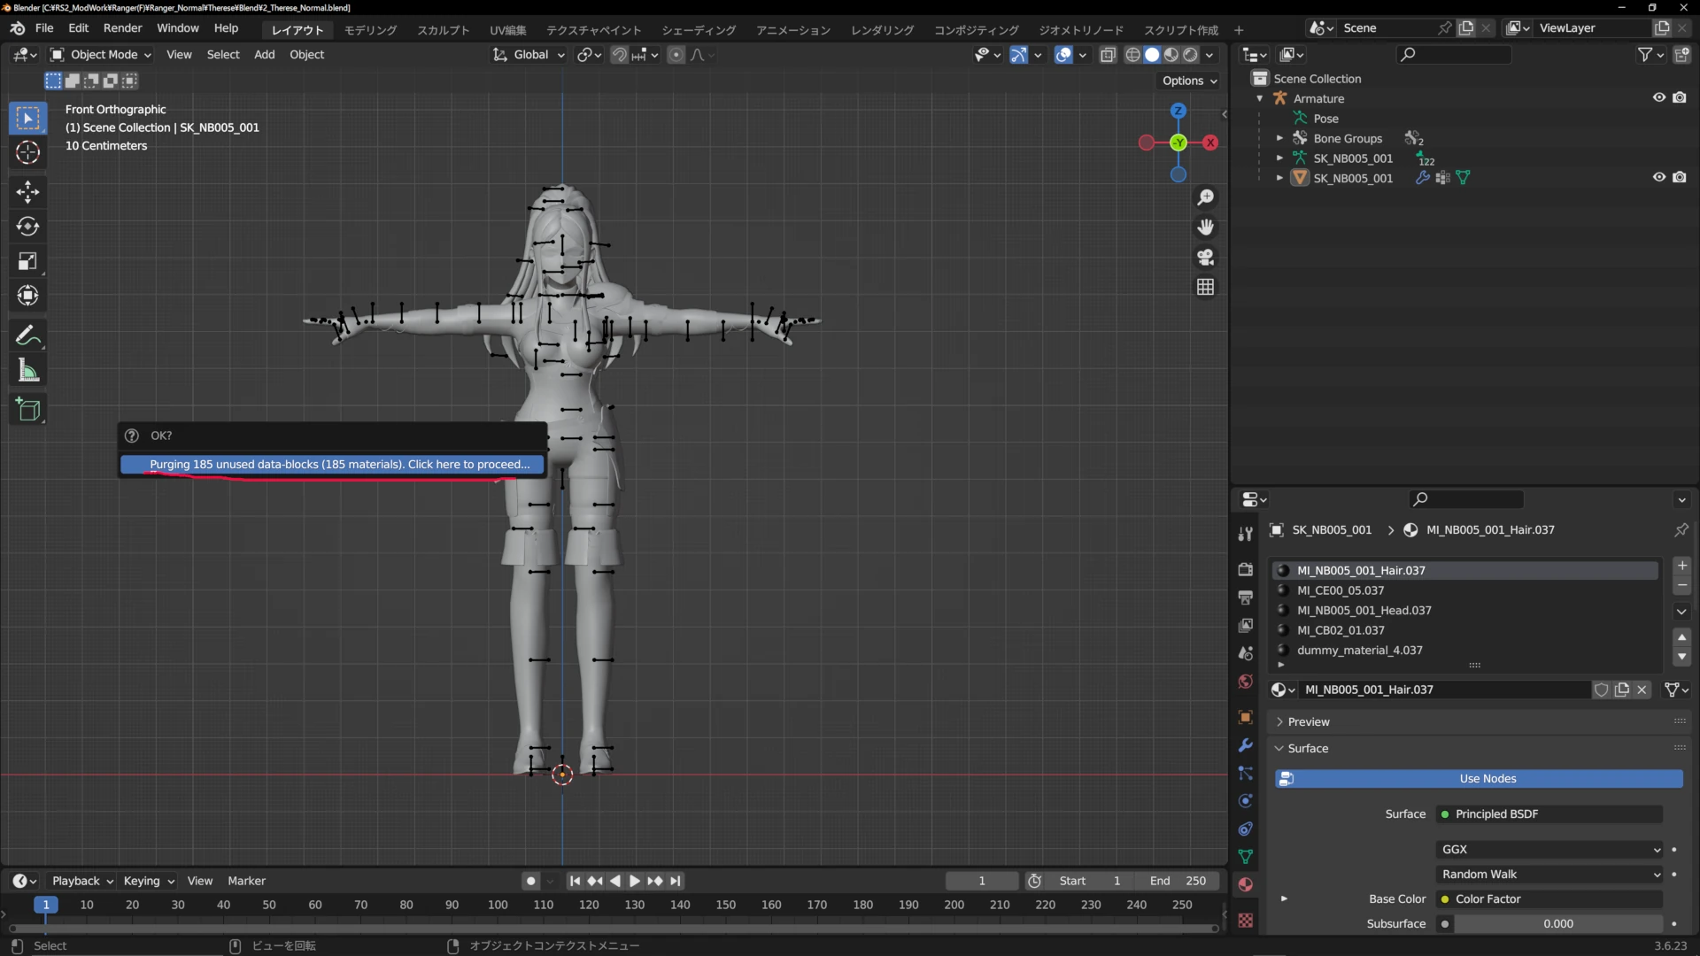The width and height of the screenshot is (1700, 956).
Task: Open the World properties tab
Action: 1245,682
